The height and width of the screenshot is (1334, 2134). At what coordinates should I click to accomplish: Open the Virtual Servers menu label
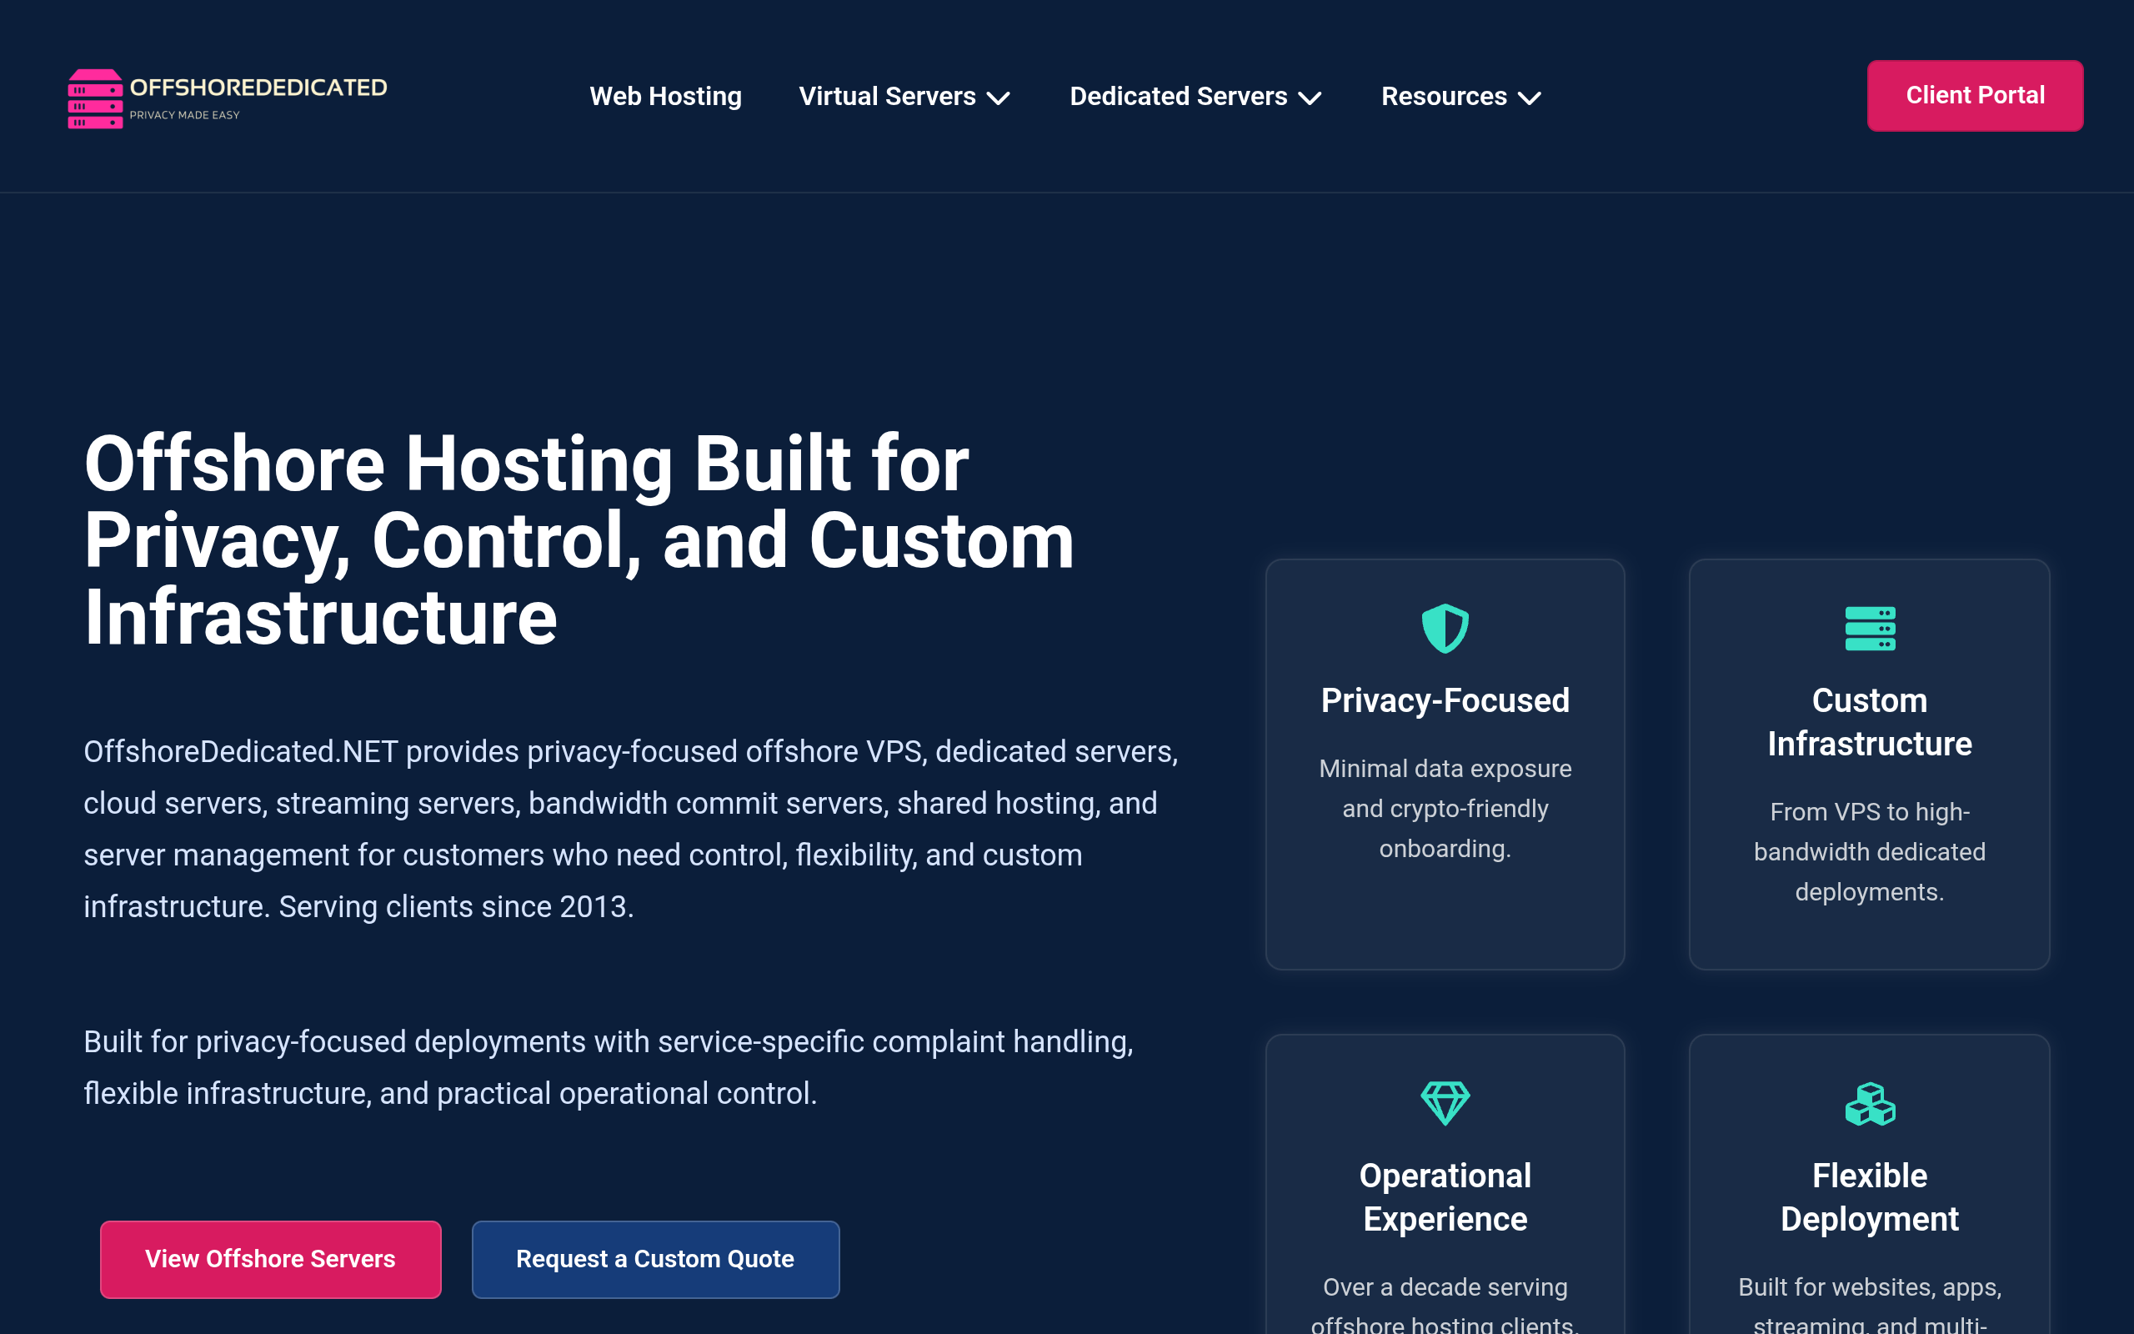click(x=887, y=96)
